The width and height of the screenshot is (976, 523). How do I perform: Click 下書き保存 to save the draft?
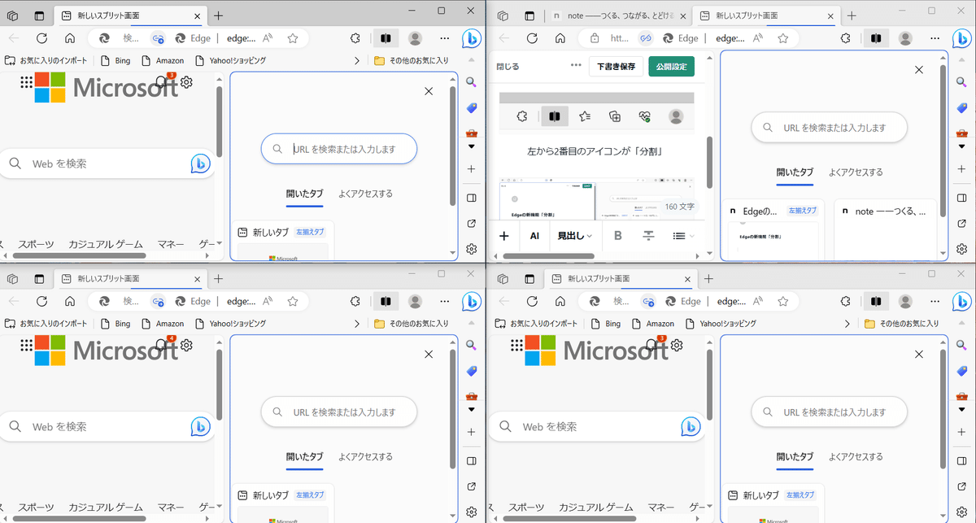[616, 66]
